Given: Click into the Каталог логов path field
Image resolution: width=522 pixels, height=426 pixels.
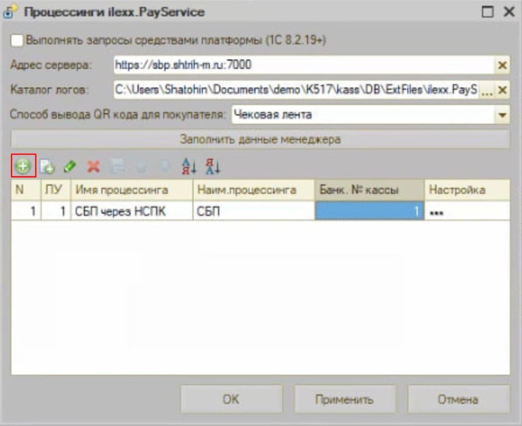Looking at the screenshot, I should (x=296, y=90).
